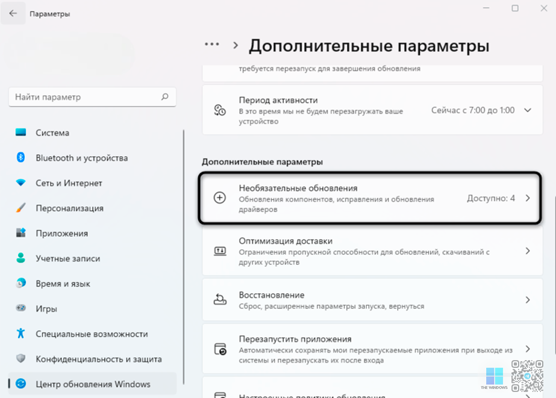Click the search magnifier icon
This screenshot has width=556, height=398.
point(165,97)
